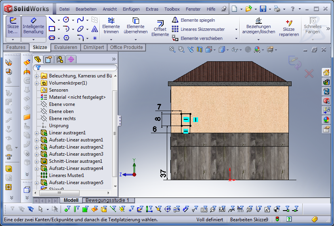The height and width of the screenshot is (226, 334).
Task: Expand the Volumenkörper(1) folder
Action: (37, 83)
